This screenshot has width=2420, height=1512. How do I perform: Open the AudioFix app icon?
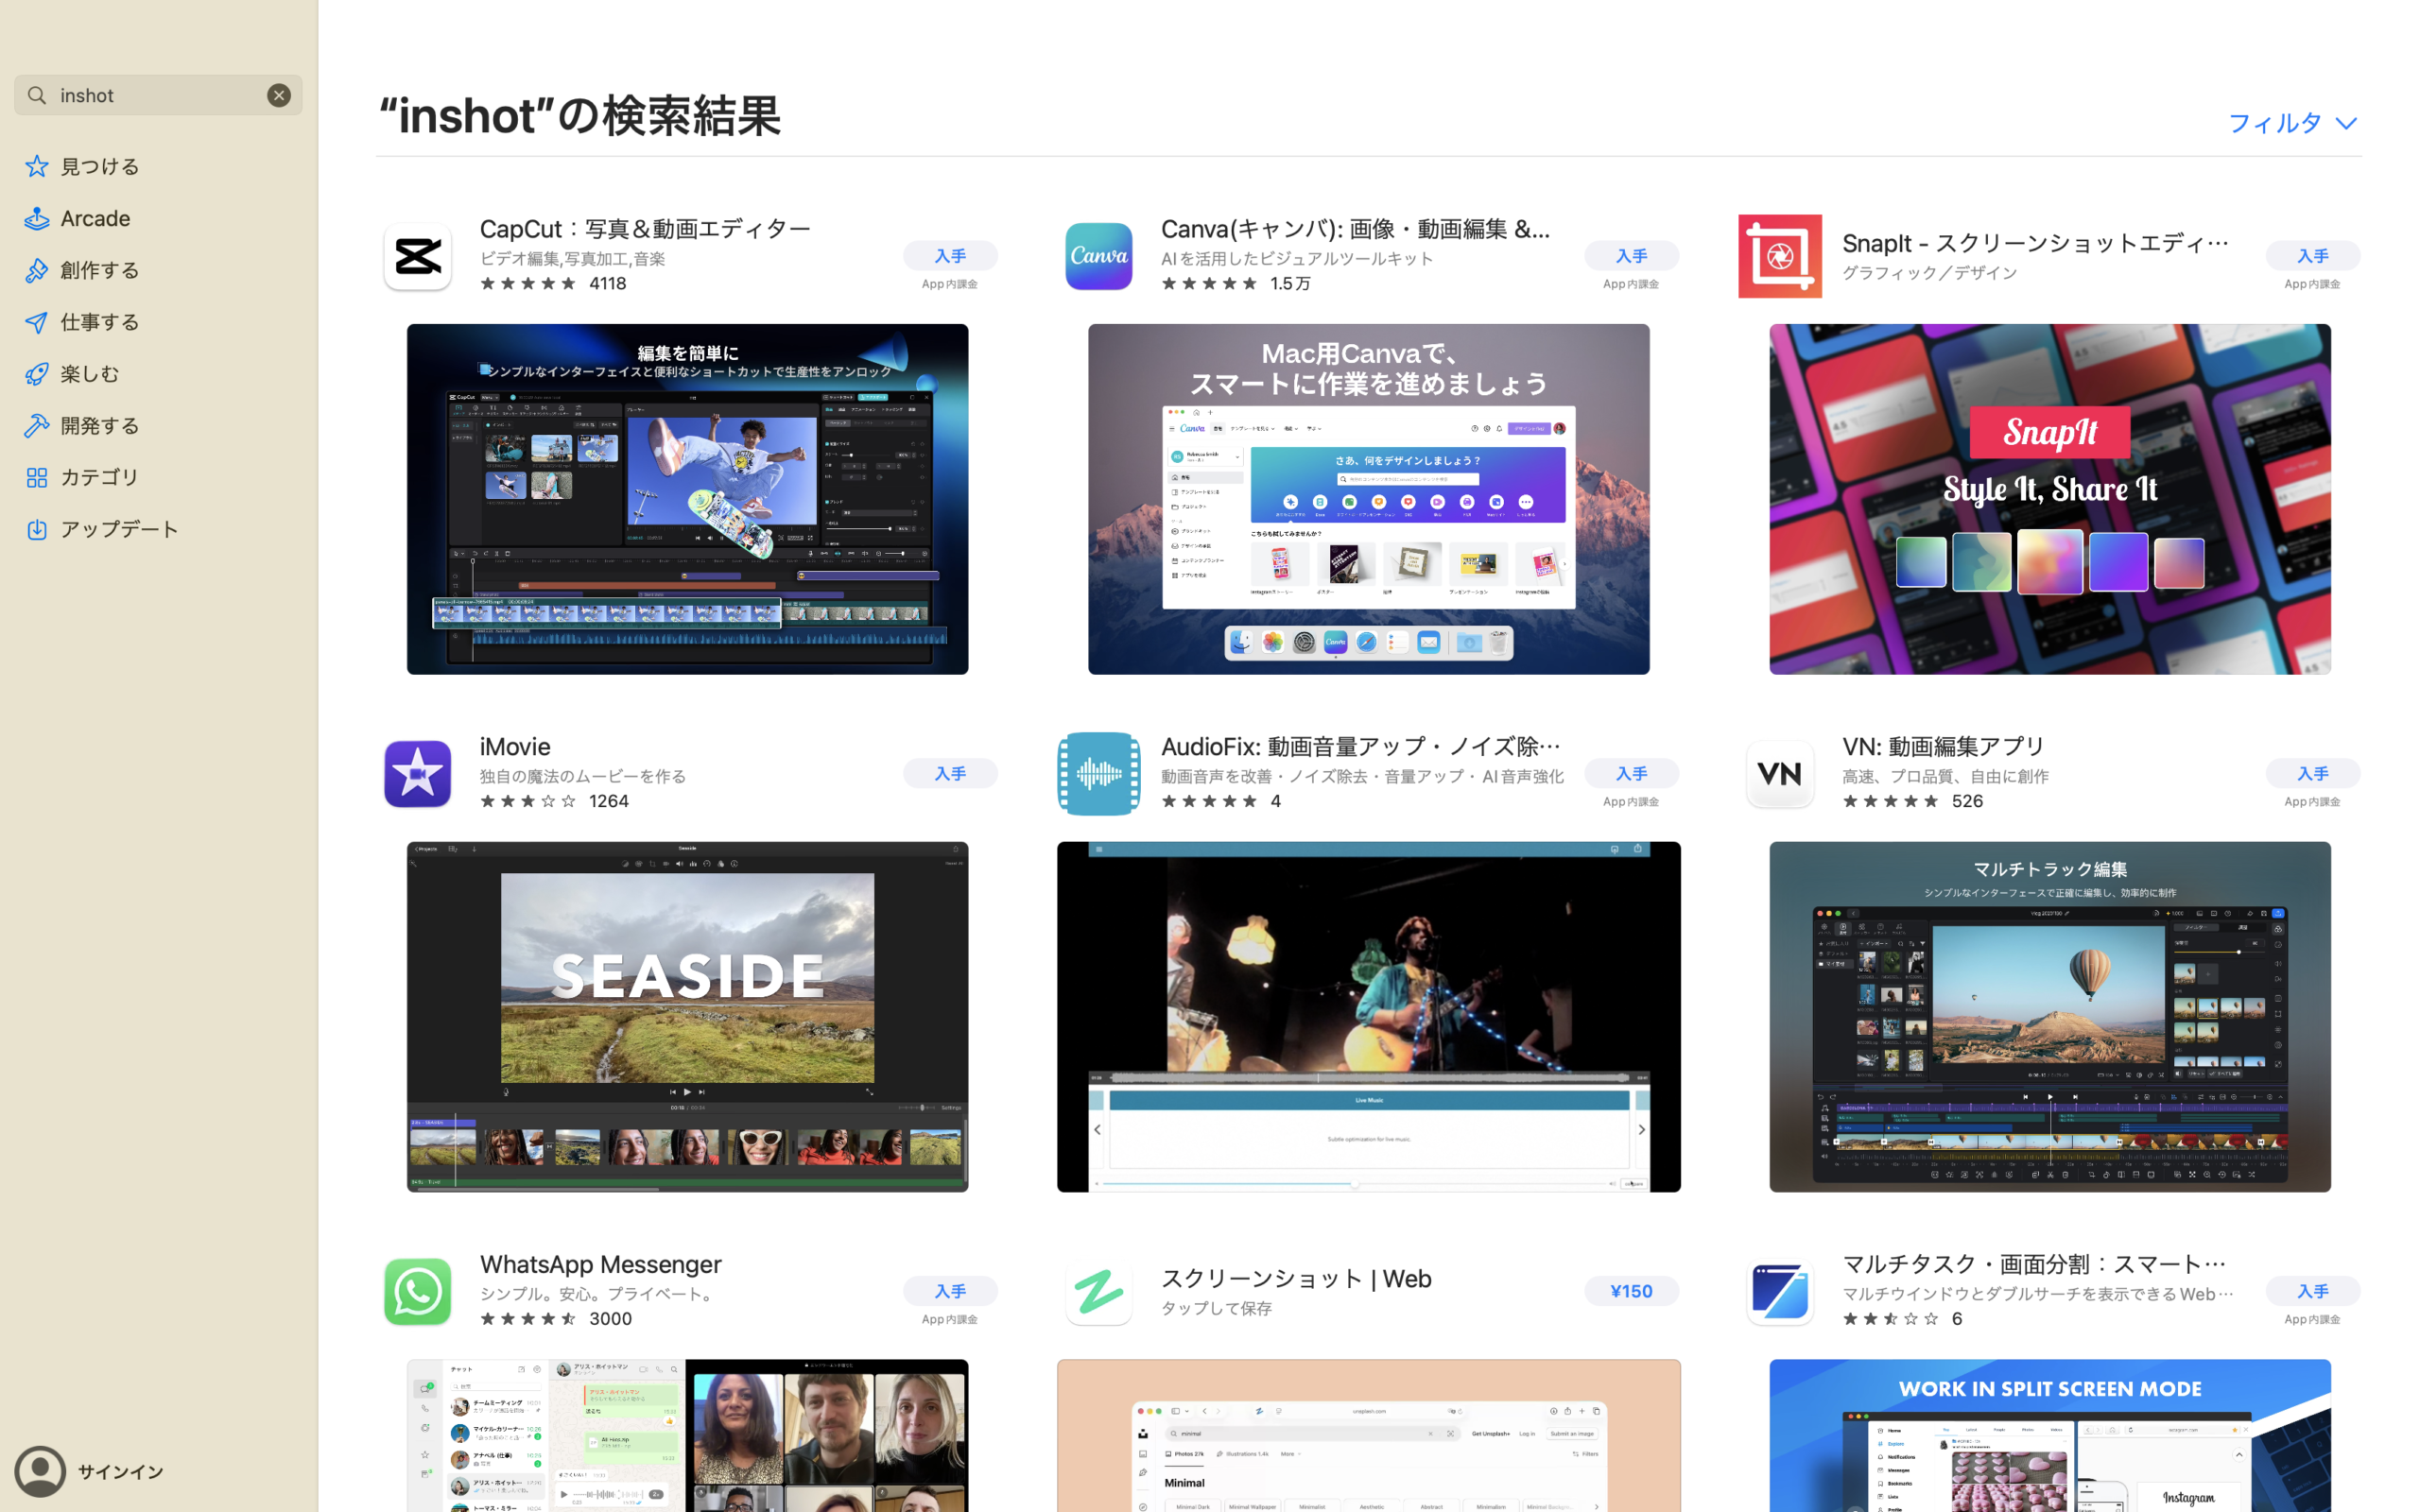click(x=1098, y=774)
